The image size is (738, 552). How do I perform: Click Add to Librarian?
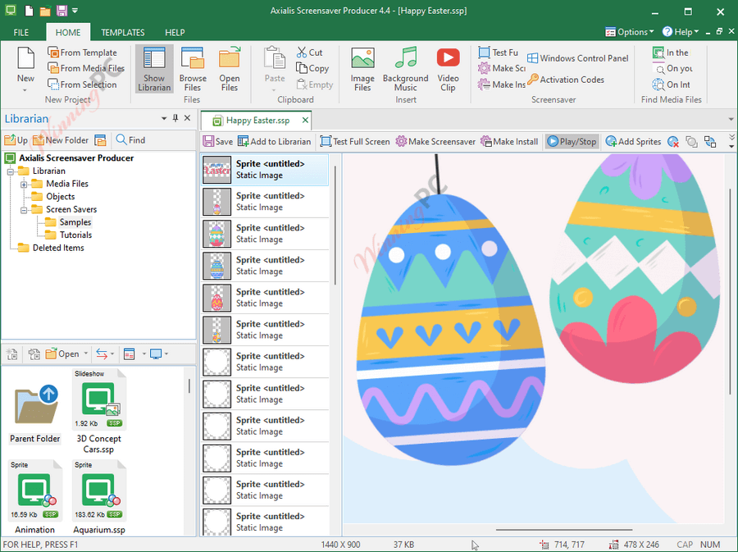pos(275,141)
